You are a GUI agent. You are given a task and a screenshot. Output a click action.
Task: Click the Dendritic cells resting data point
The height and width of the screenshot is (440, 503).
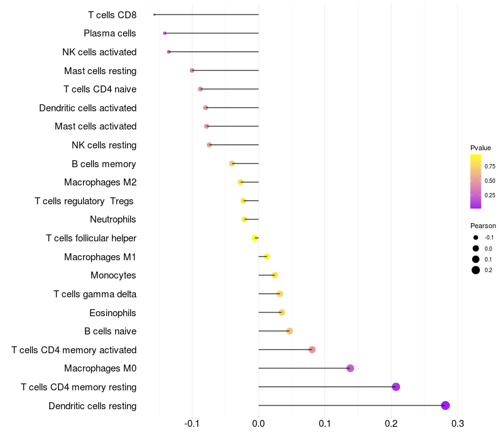pos(446,405)
